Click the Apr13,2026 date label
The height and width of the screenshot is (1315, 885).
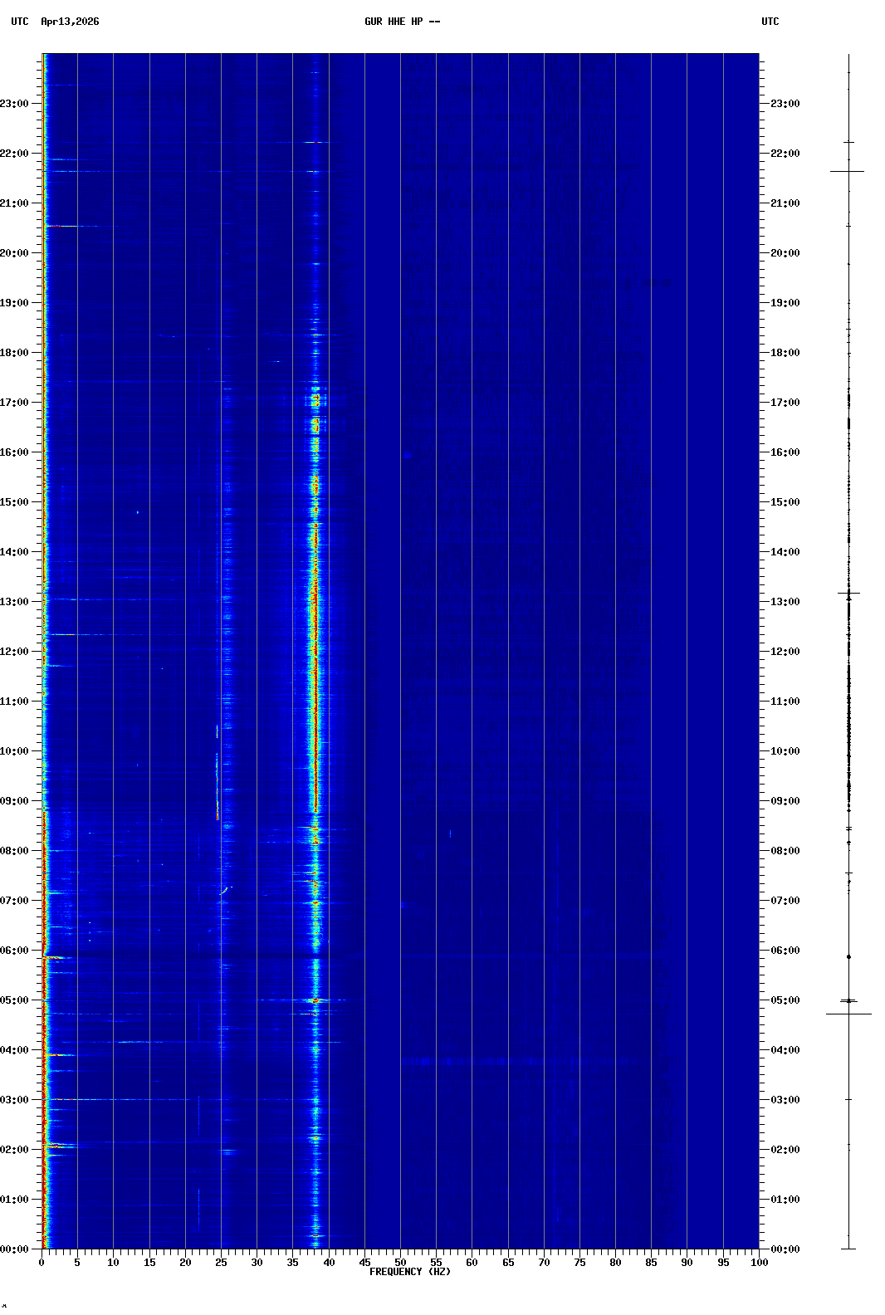70,22
